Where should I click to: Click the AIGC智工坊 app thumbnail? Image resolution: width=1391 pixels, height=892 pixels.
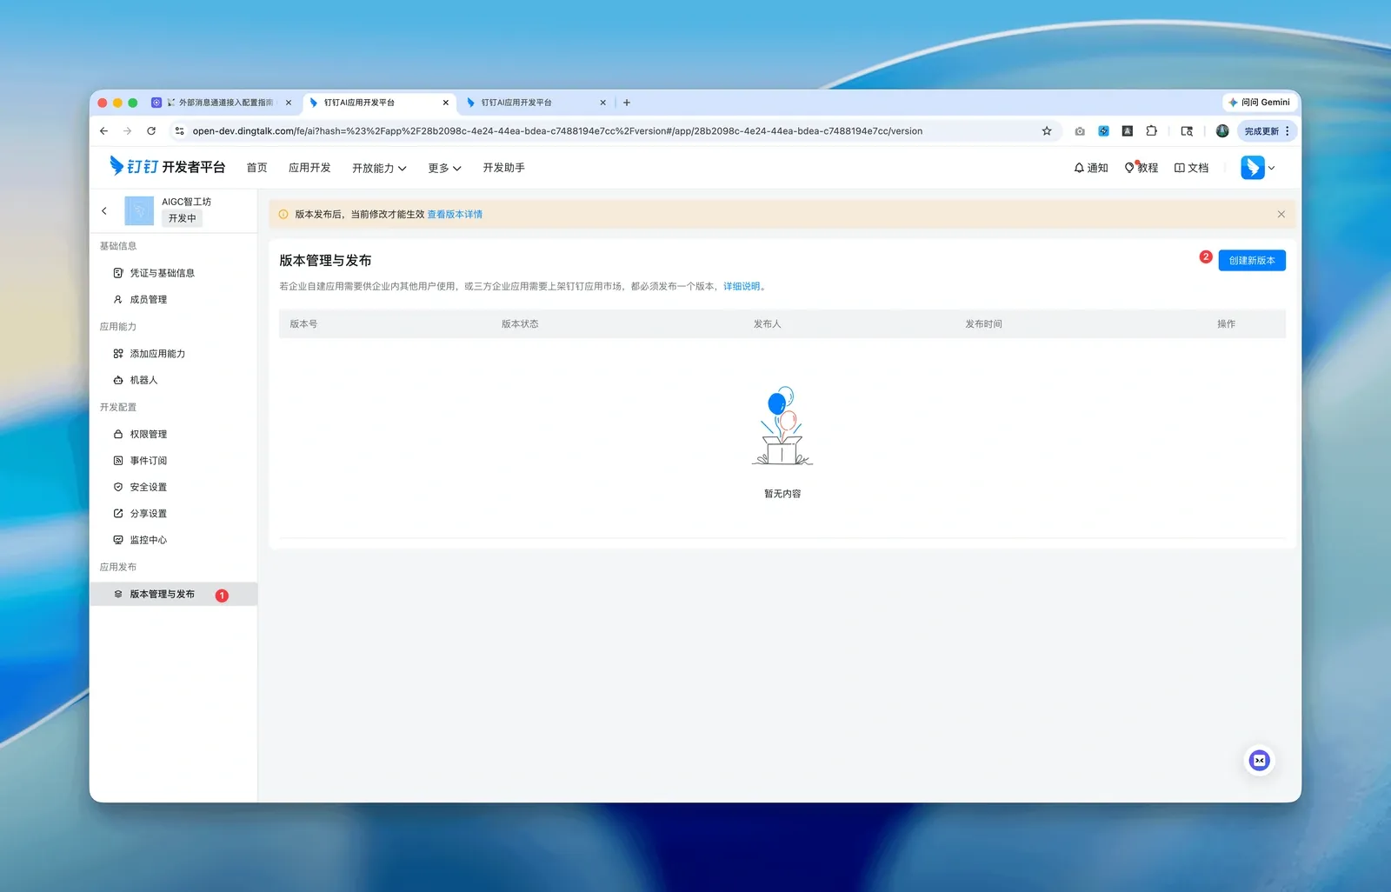139,210
